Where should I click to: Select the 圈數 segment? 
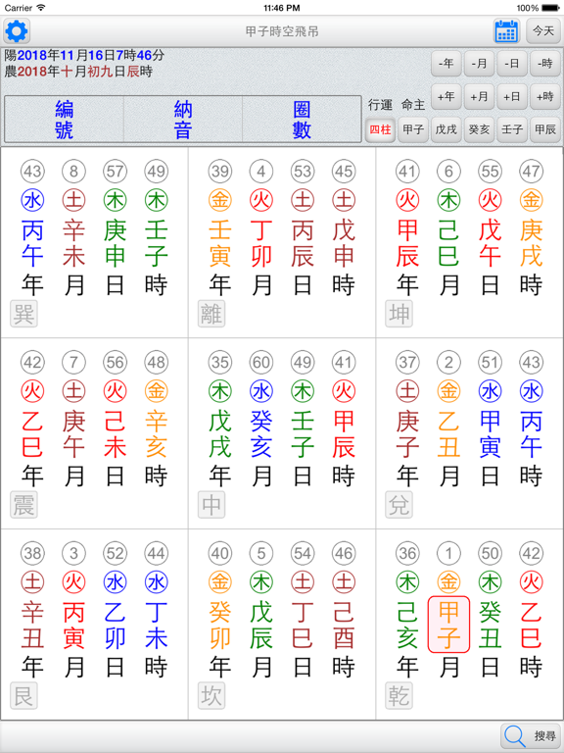pos(302,119)
